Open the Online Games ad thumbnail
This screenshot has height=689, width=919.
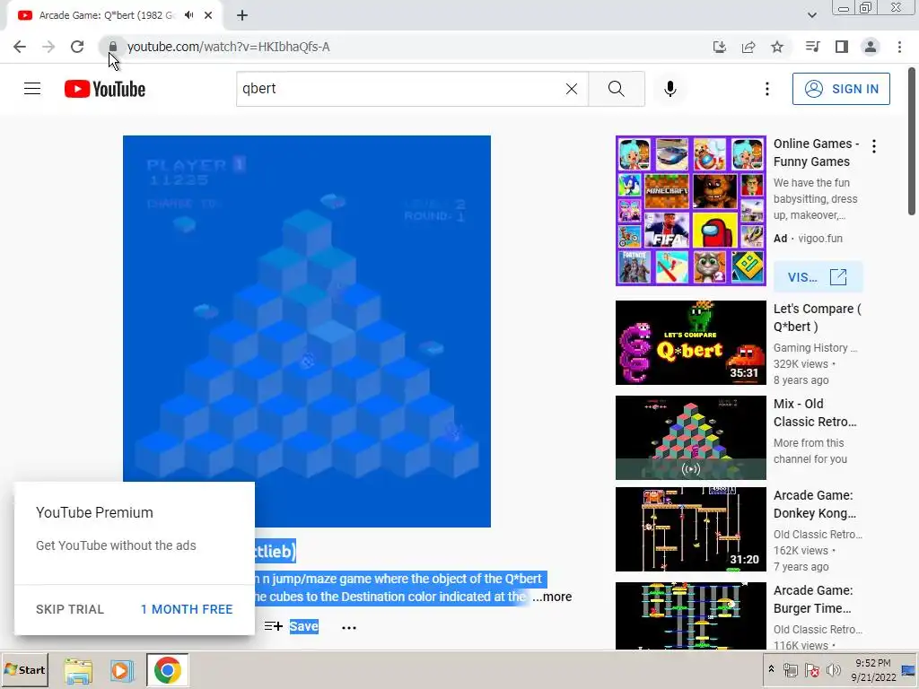(690, 211)
